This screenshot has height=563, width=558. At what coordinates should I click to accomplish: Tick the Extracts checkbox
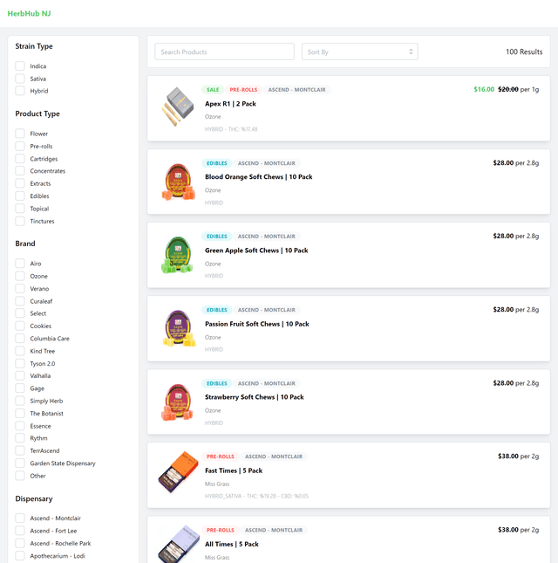point(20,183)
